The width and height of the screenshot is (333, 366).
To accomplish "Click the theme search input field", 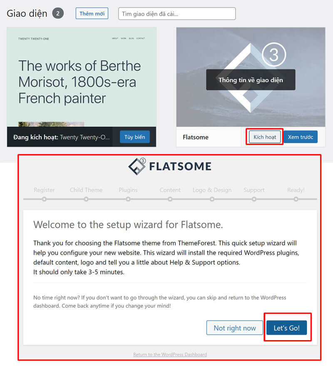I will click(x=176, y=13).
